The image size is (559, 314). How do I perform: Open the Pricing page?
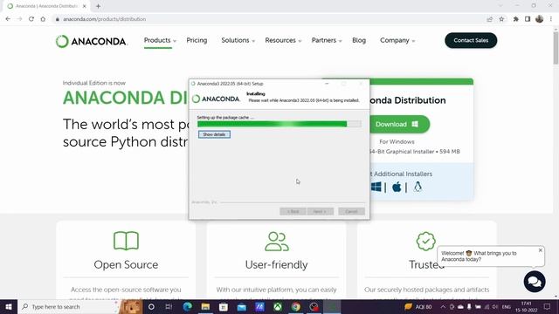pyautogui.click(x=197, y=41)
